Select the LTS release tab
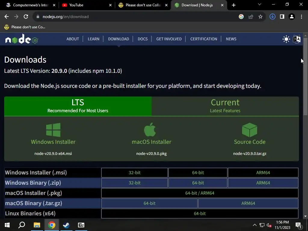Image resolution: width=308 pixels, height=231 pixels. click(78, 106)
